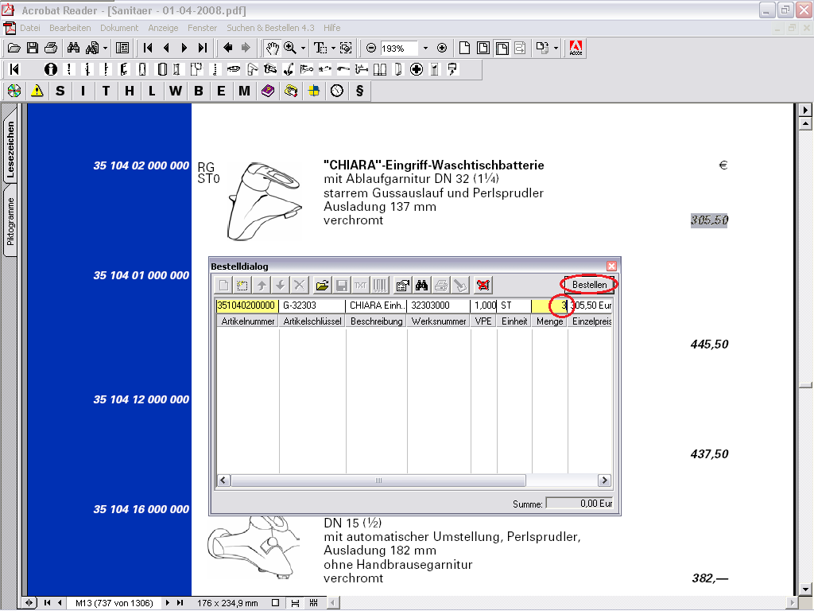Switch to the Lesezeichen side tab

pyautogui.click(x=10, y=149)
